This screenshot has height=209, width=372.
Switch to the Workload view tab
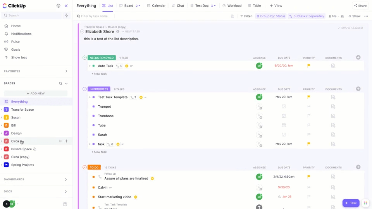232,6
